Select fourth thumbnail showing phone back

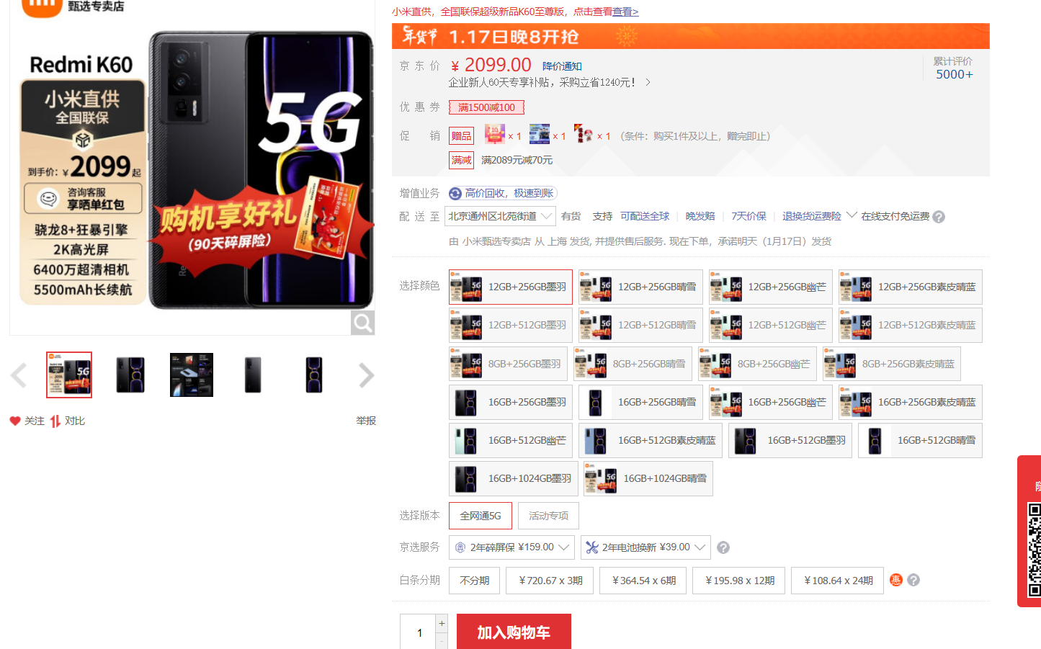253,375
